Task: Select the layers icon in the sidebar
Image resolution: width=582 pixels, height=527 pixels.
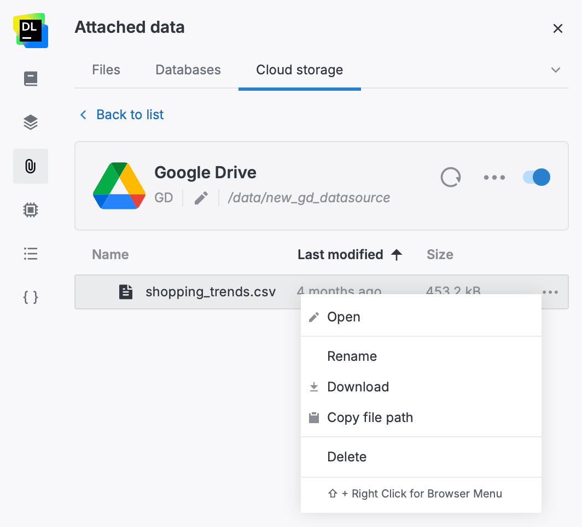Action: tap(30, 122)
